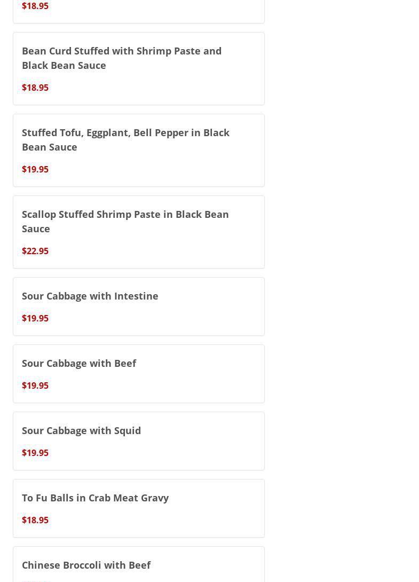Open the Sour Cabbage with Squid title
This screenshot has height=582, width=419.
click(x=81, y=430)
